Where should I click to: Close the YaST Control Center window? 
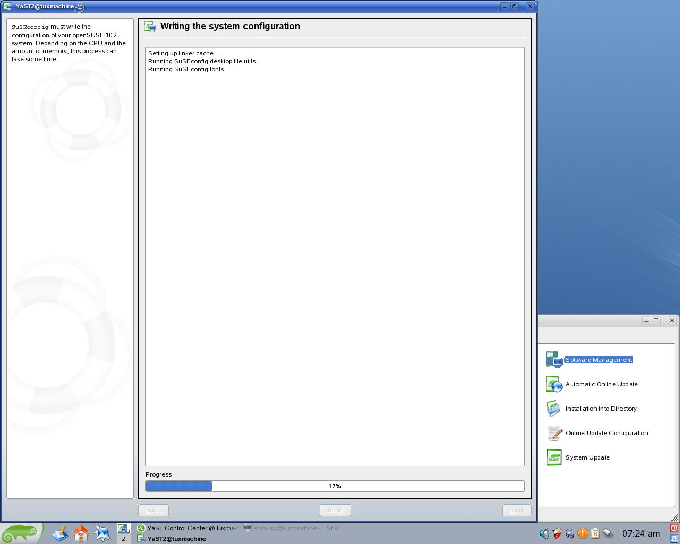point(672,321)
